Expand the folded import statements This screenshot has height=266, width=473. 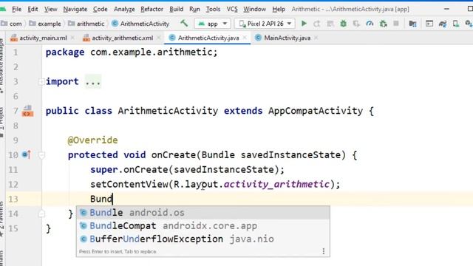pyautogui.click(x=41, y=82)
